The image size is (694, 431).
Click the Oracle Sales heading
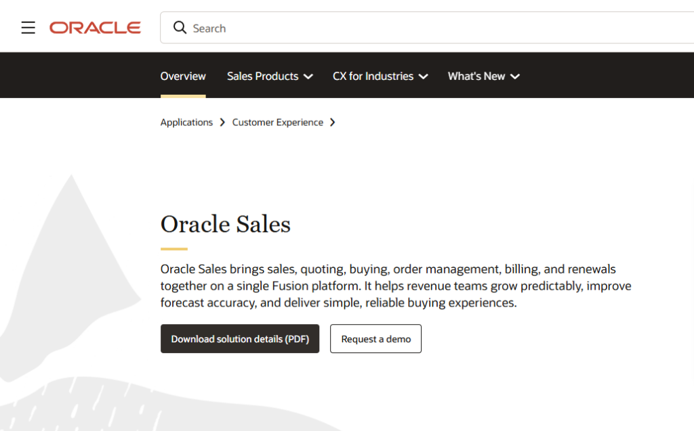point(225,224)
